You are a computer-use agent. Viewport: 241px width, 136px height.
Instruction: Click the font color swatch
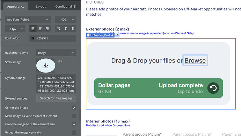coord(32,38)
